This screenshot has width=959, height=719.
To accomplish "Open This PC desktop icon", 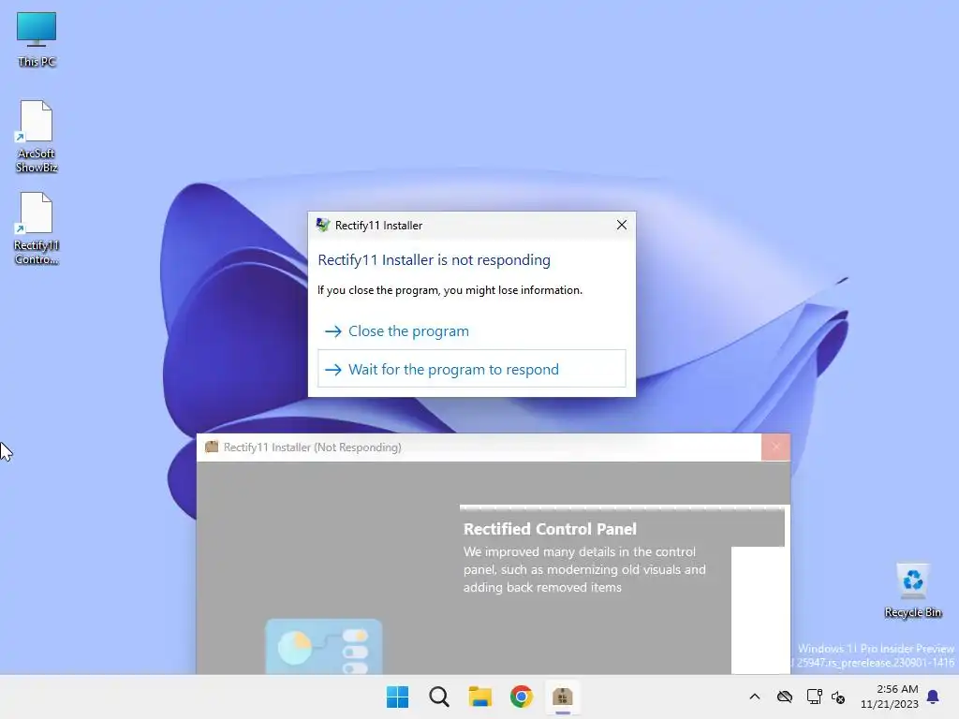I will 37,39.
